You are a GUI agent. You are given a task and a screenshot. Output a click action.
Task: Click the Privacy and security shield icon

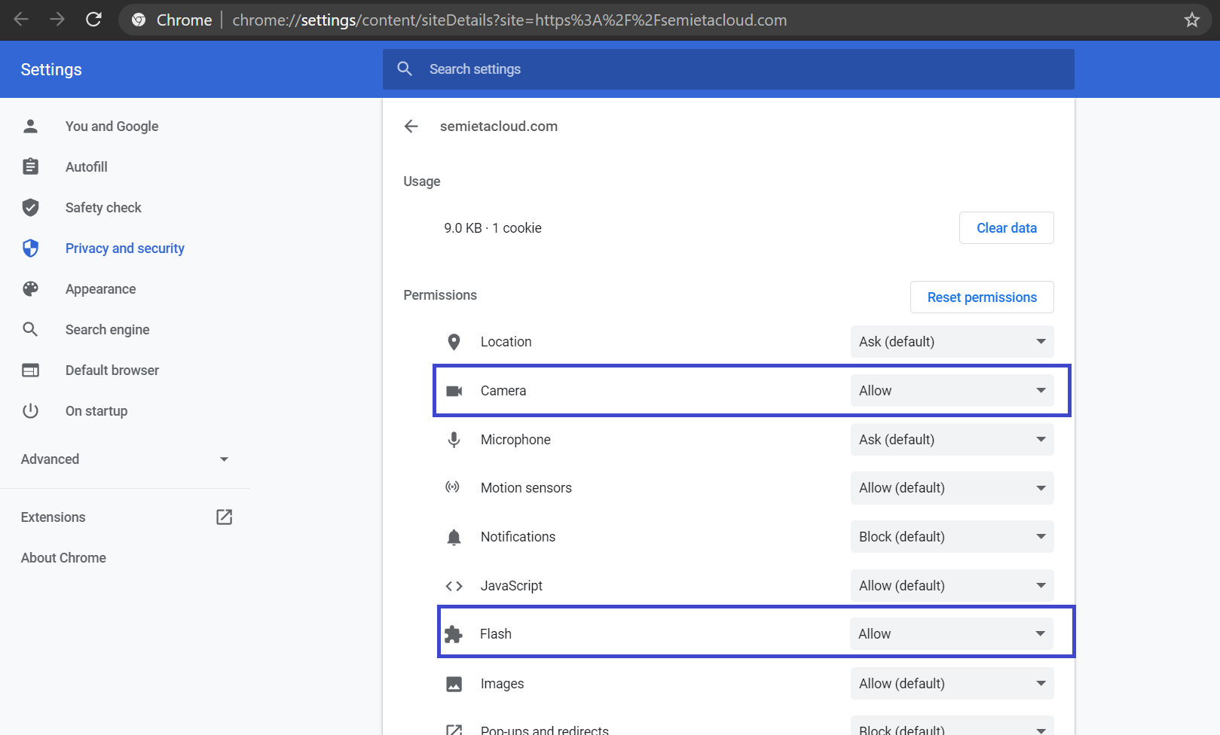point(30,249)
